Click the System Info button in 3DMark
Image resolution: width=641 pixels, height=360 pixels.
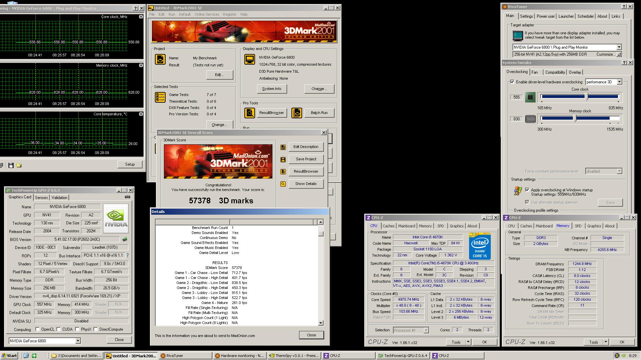271,89
